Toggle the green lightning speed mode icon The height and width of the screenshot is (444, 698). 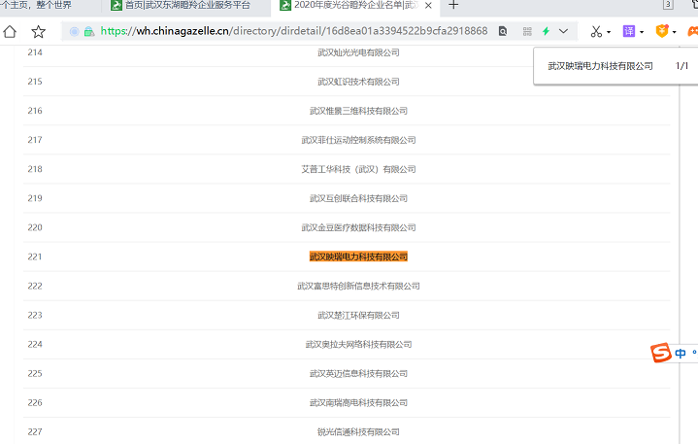tap(546, 31)
